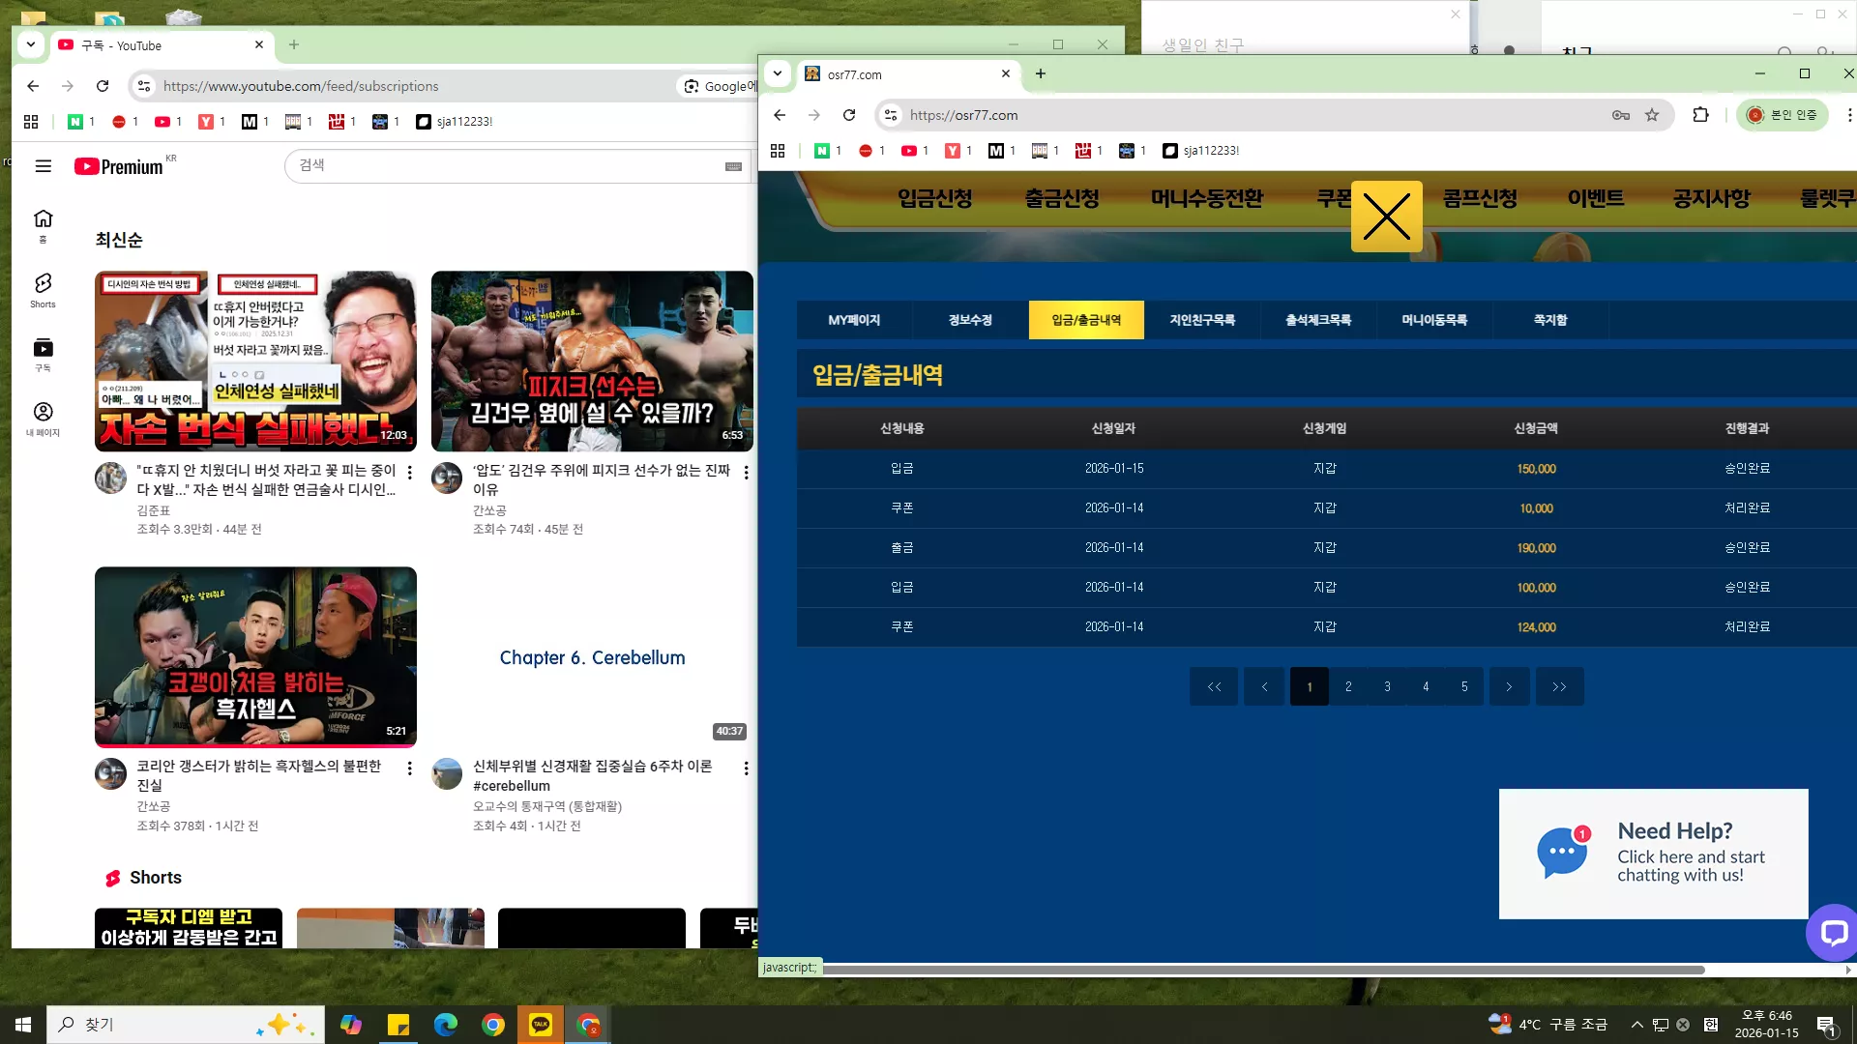Viewport: 1857px width, 1044px height.
Task: Go to page 3 of history
Action: pos(1387,686)
